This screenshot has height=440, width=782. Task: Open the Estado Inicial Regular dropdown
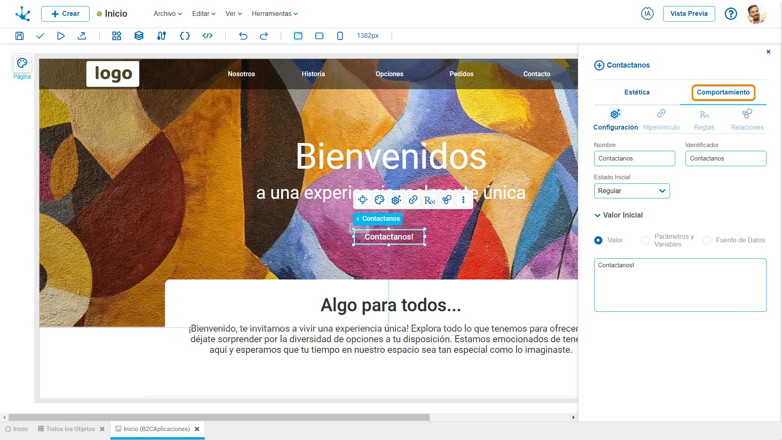pyautogui.click(x=632, y=191)
